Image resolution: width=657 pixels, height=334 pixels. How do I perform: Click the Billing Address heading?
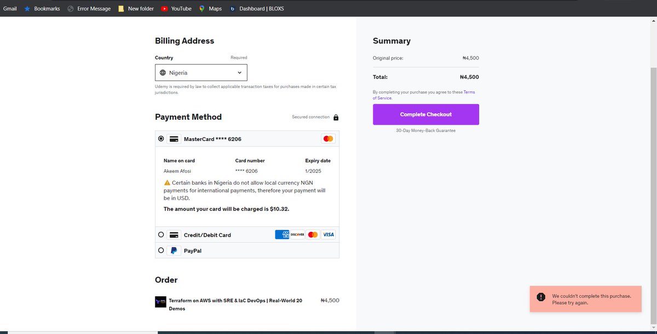pos(185,41)
